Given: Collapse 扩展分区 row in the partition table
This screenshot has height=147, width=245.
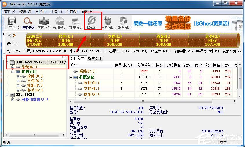Looking at the screenshot, I should (x=71, y=77).
